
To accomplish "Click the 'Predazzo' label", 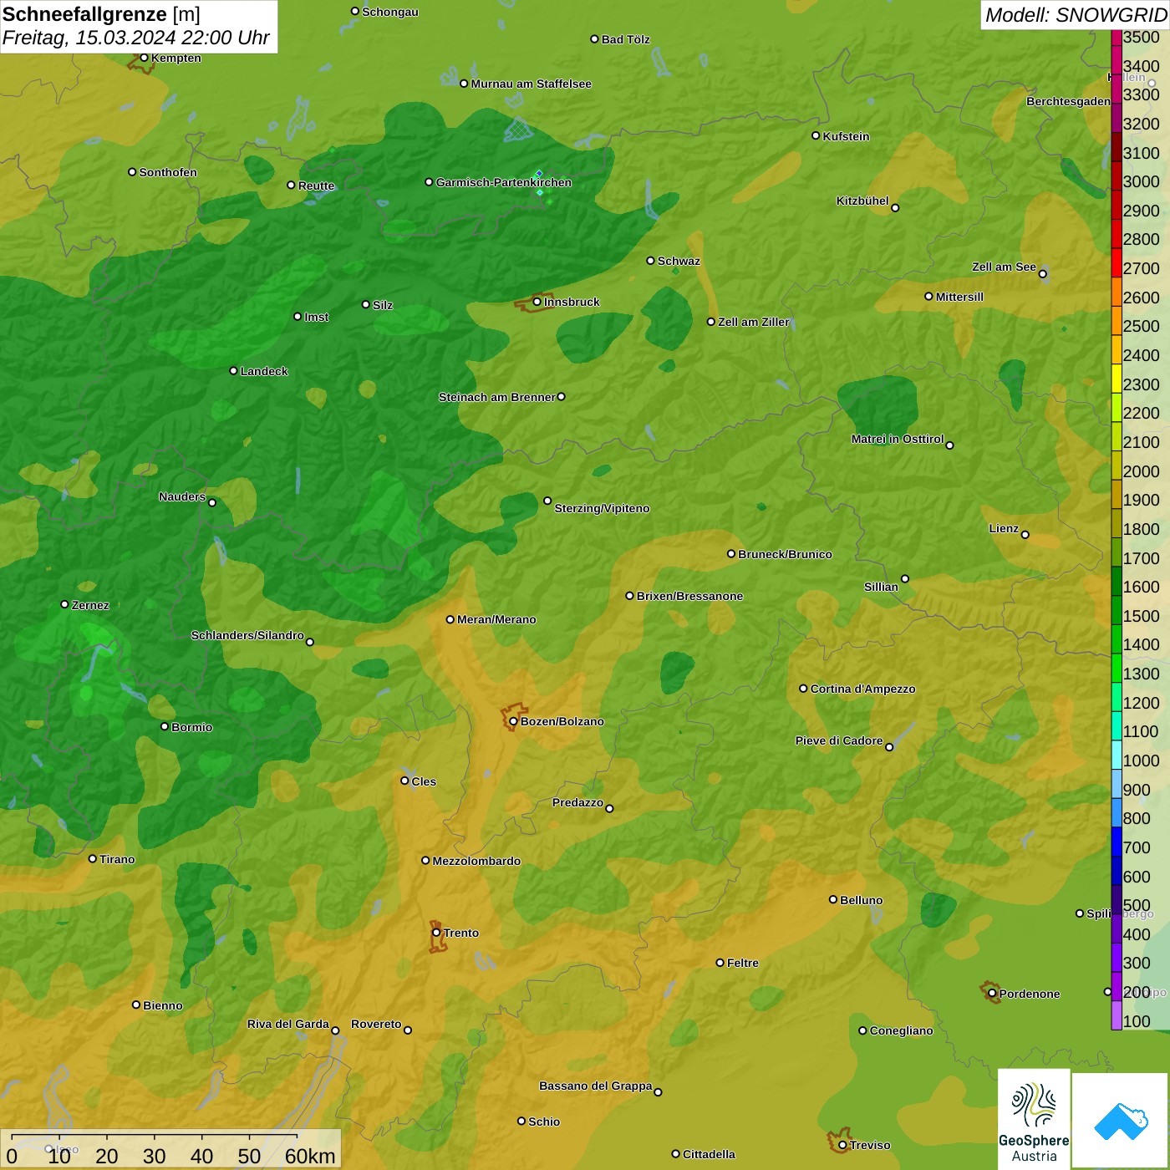I will click(x=577, y=802).
